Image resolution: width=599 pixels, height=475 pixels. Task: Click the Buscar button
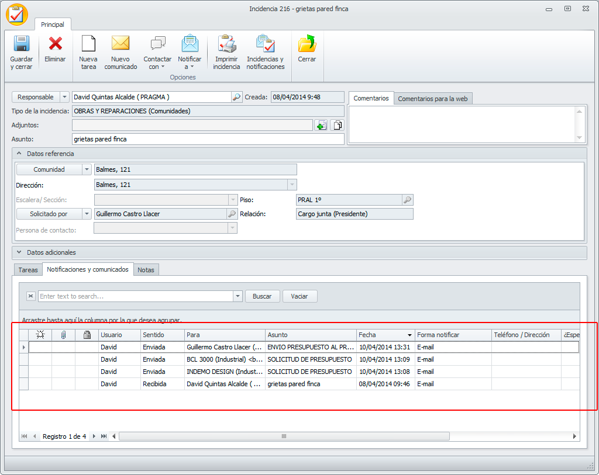[x=262, y=296]
